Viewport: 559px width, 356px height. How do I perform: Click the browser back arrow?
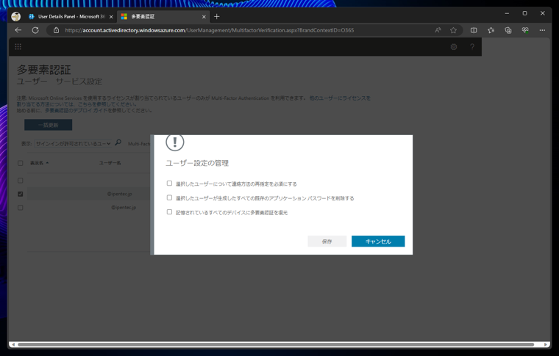[18, 30]
